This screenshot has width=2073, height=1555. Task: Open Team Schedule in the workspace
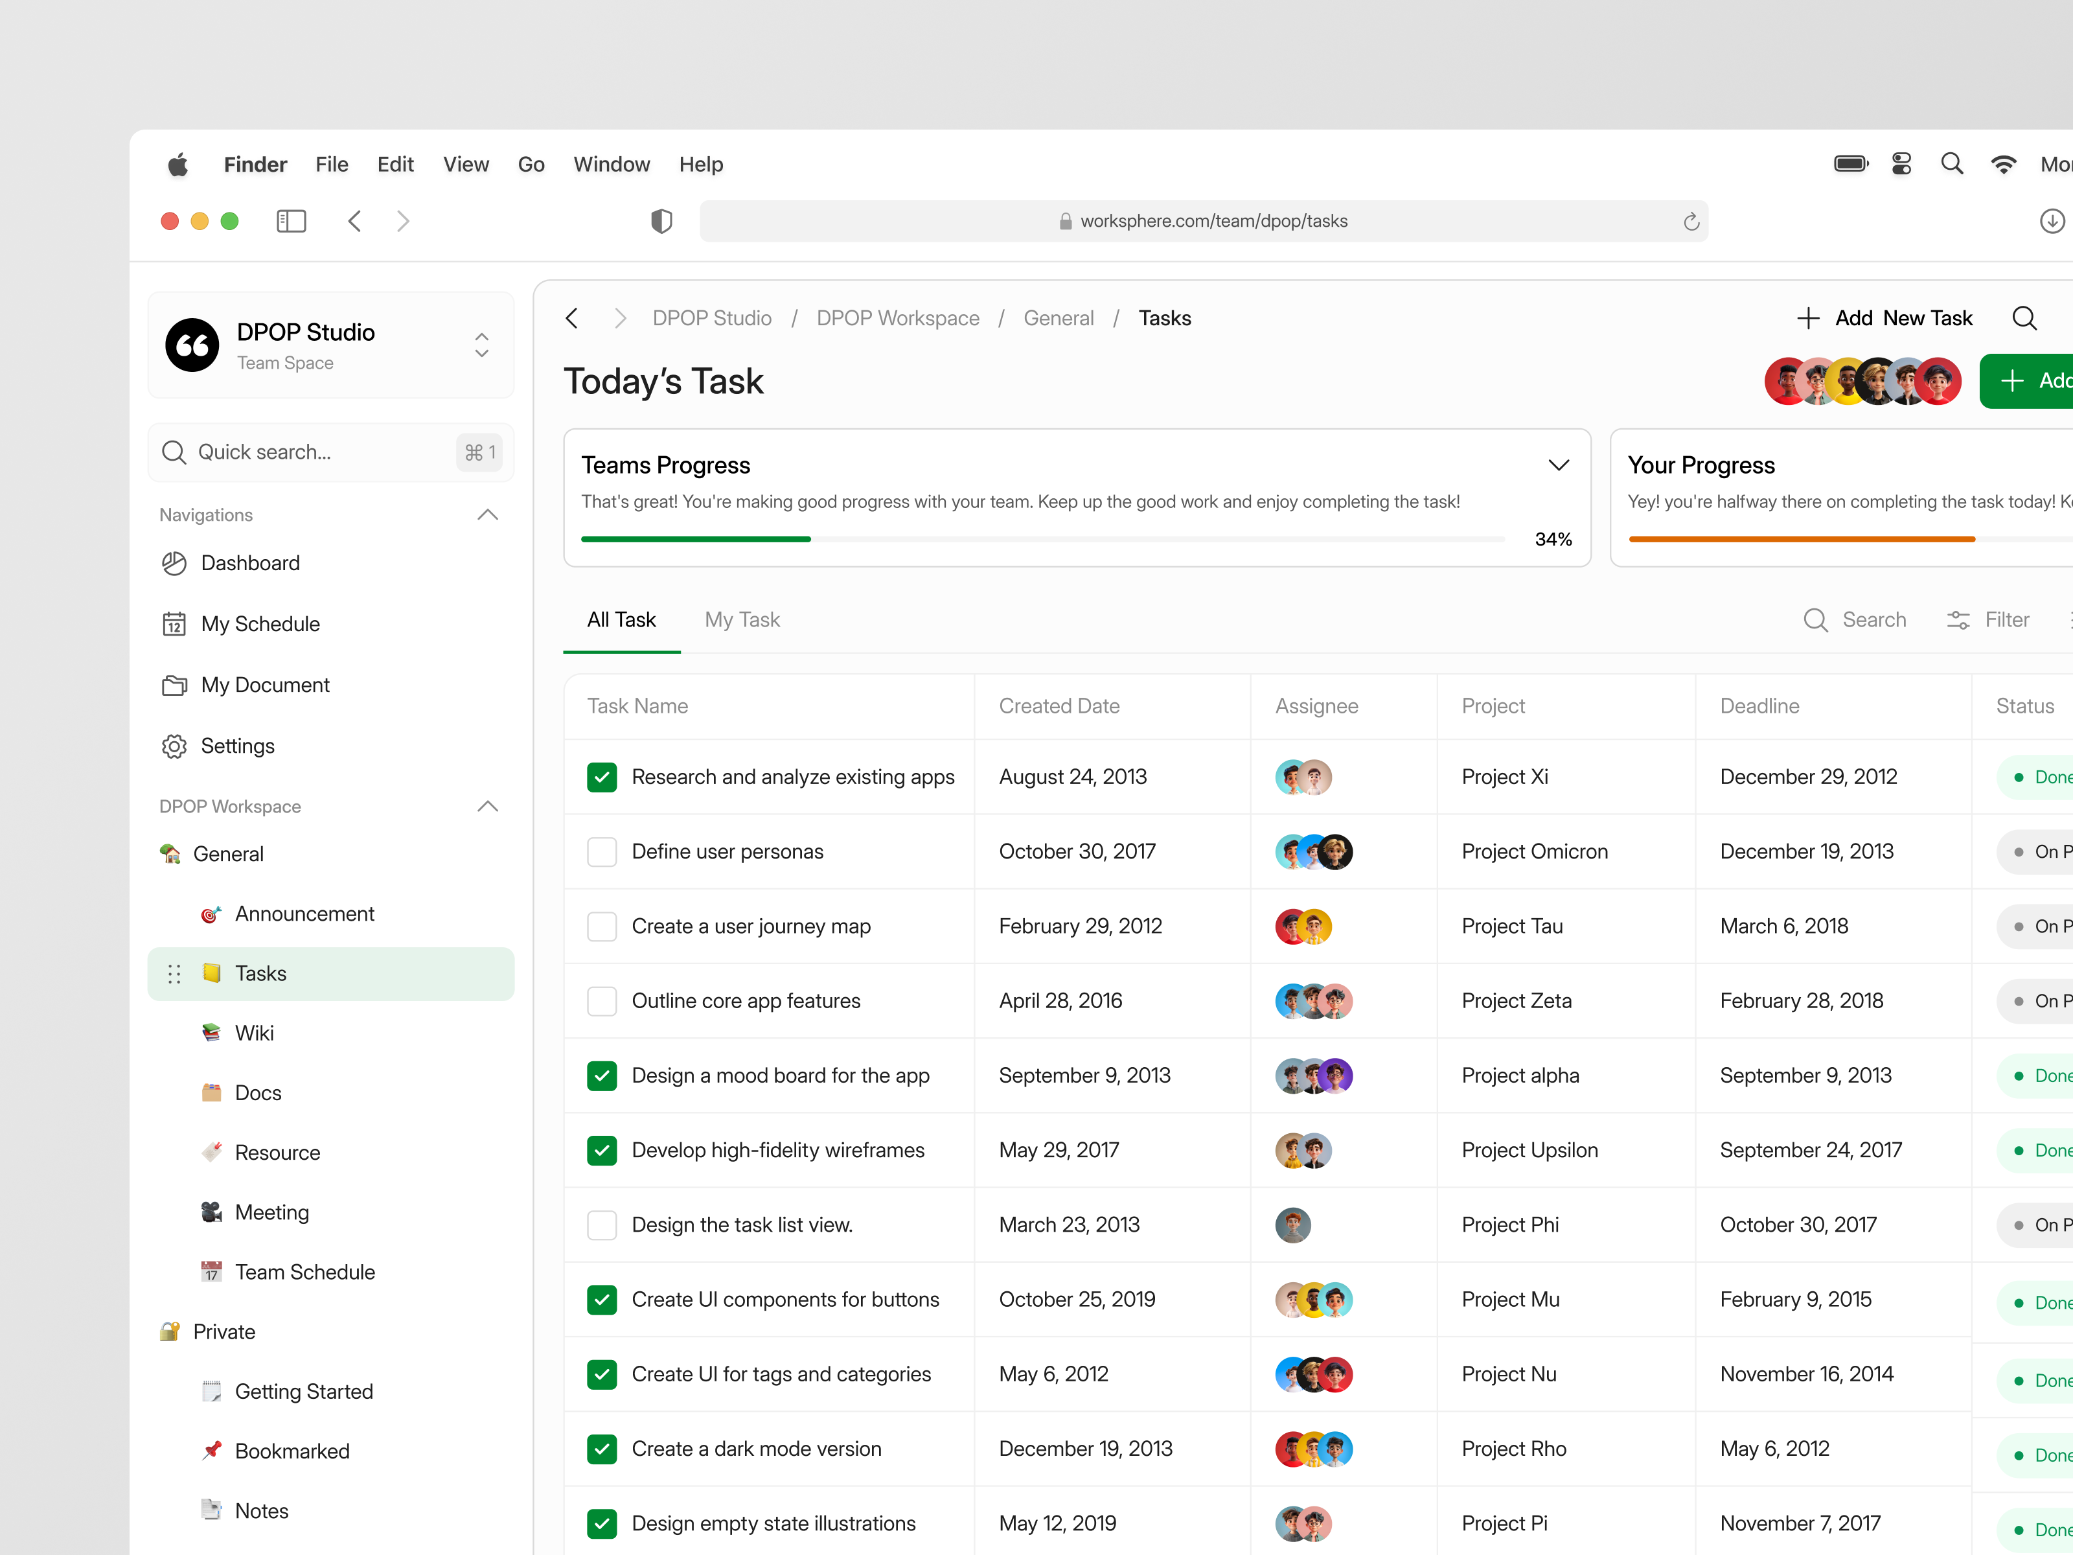[304, 1272]
